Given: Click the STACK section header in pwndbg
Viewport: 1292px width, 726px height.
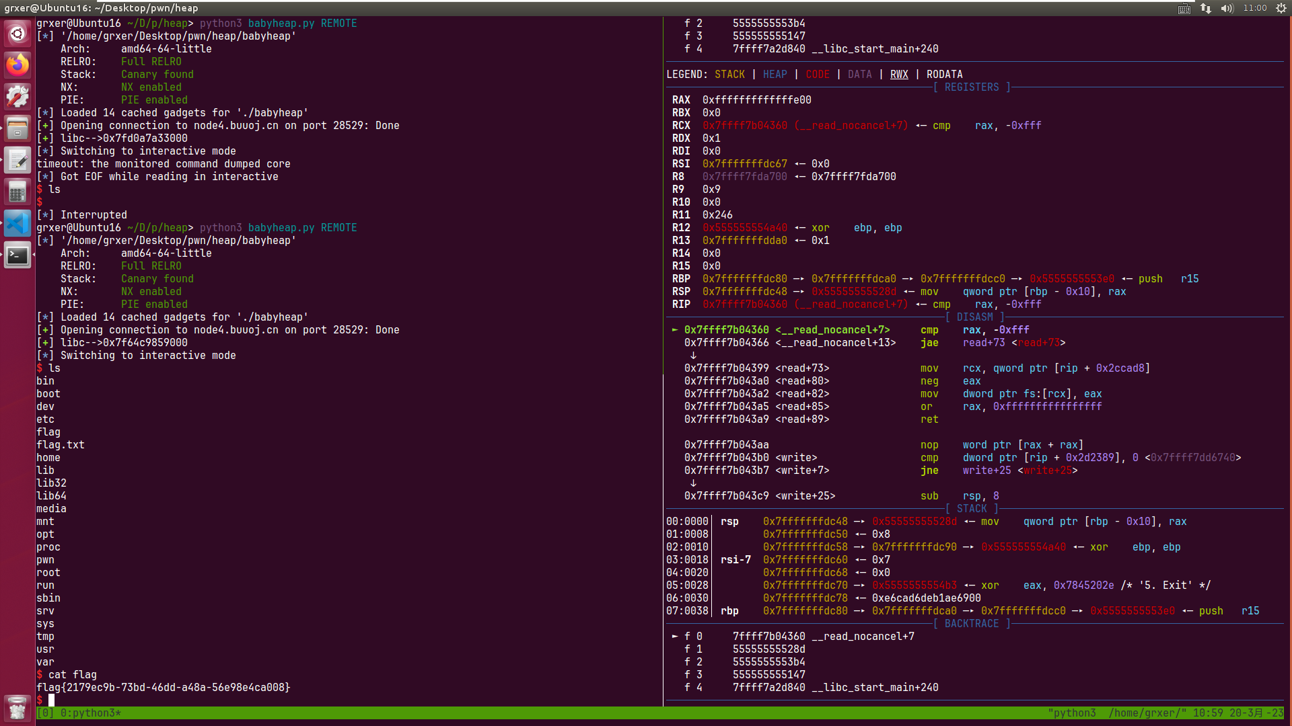Looking at the screenshot, I should [972, 508].
